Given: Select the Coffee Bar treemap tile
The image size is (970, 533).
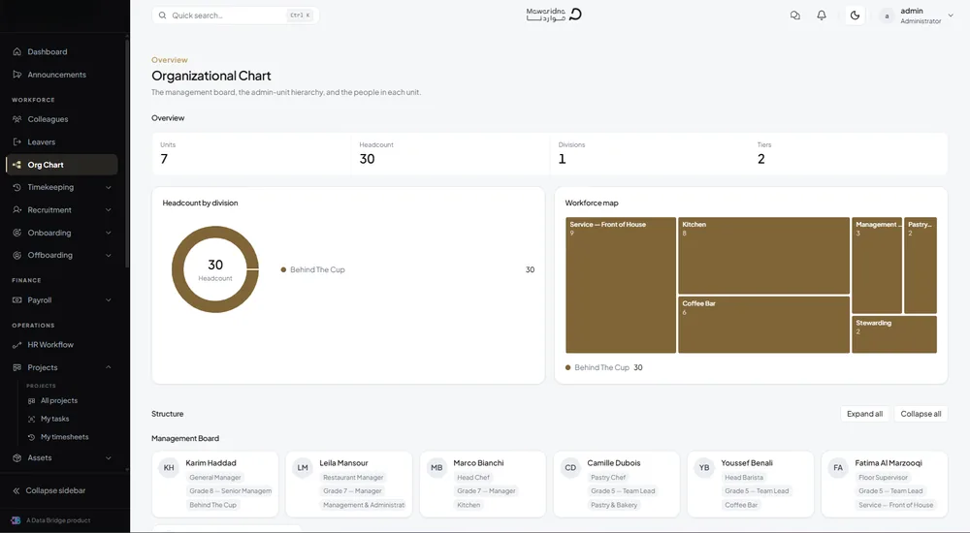Looking at the screenshot, I should [764, 325].
